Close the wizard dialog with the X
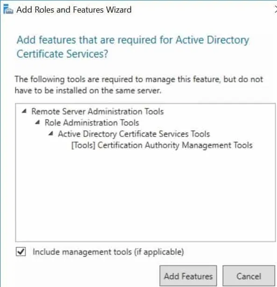The width and height of the screenshot is (277, 287). pyautogui.click(x=276, y=9)
